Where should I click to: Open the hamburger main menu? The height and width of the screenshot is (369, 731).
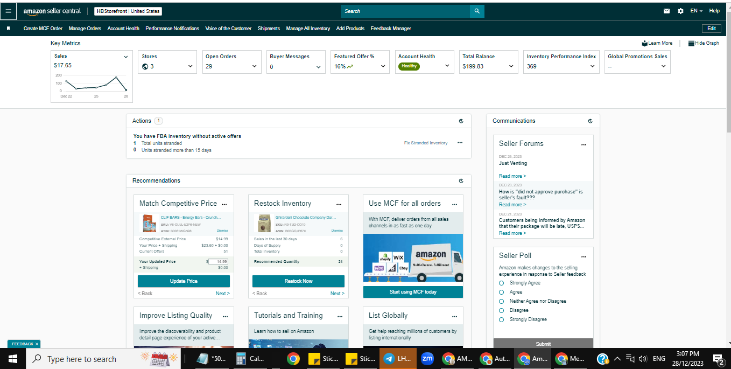(8, 11)
